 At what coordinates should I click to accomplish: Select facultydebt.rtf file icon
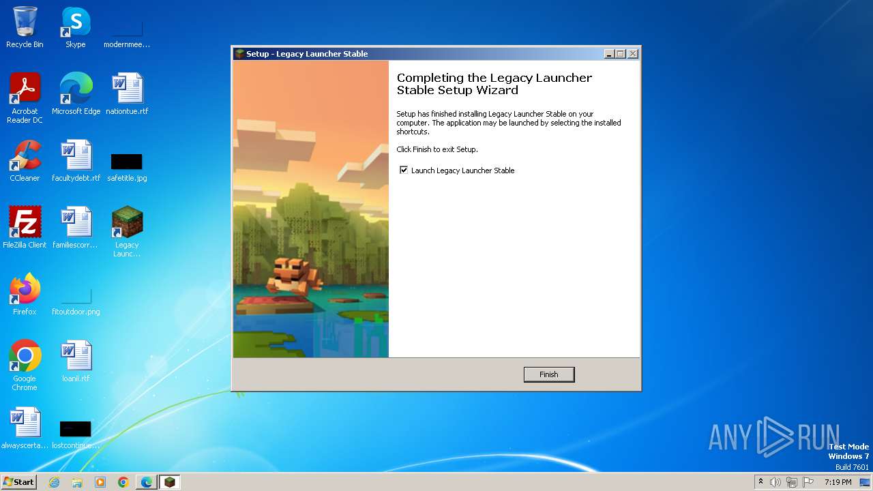pos(76,161)
